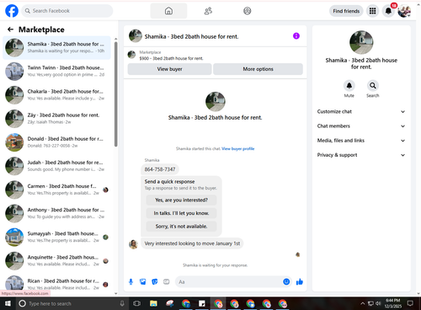This screenshot has height=310, width=421.
Task: Click the message about moving January 1st
Action: pos(192,243)
